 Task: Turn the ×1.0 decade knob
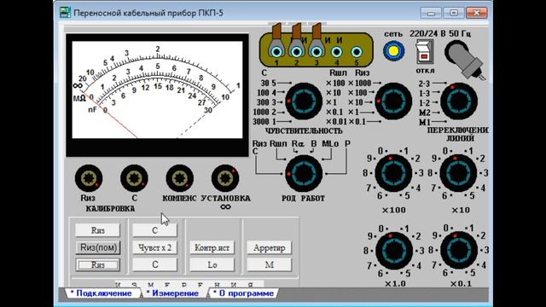[x=394, y=251]
